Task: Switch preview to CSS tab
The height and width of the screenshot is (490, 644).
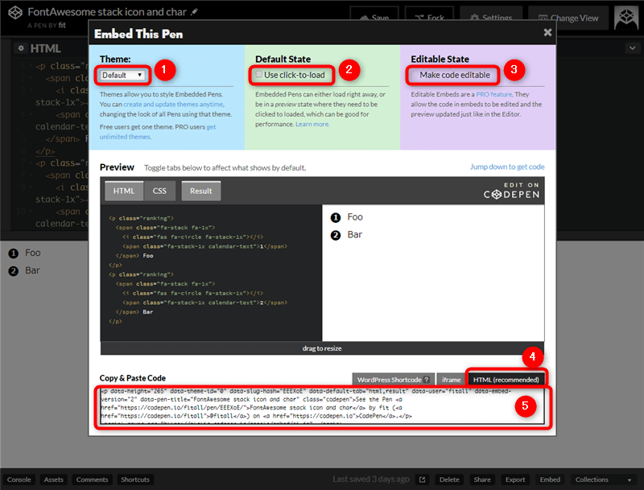Action: [159, 191]
